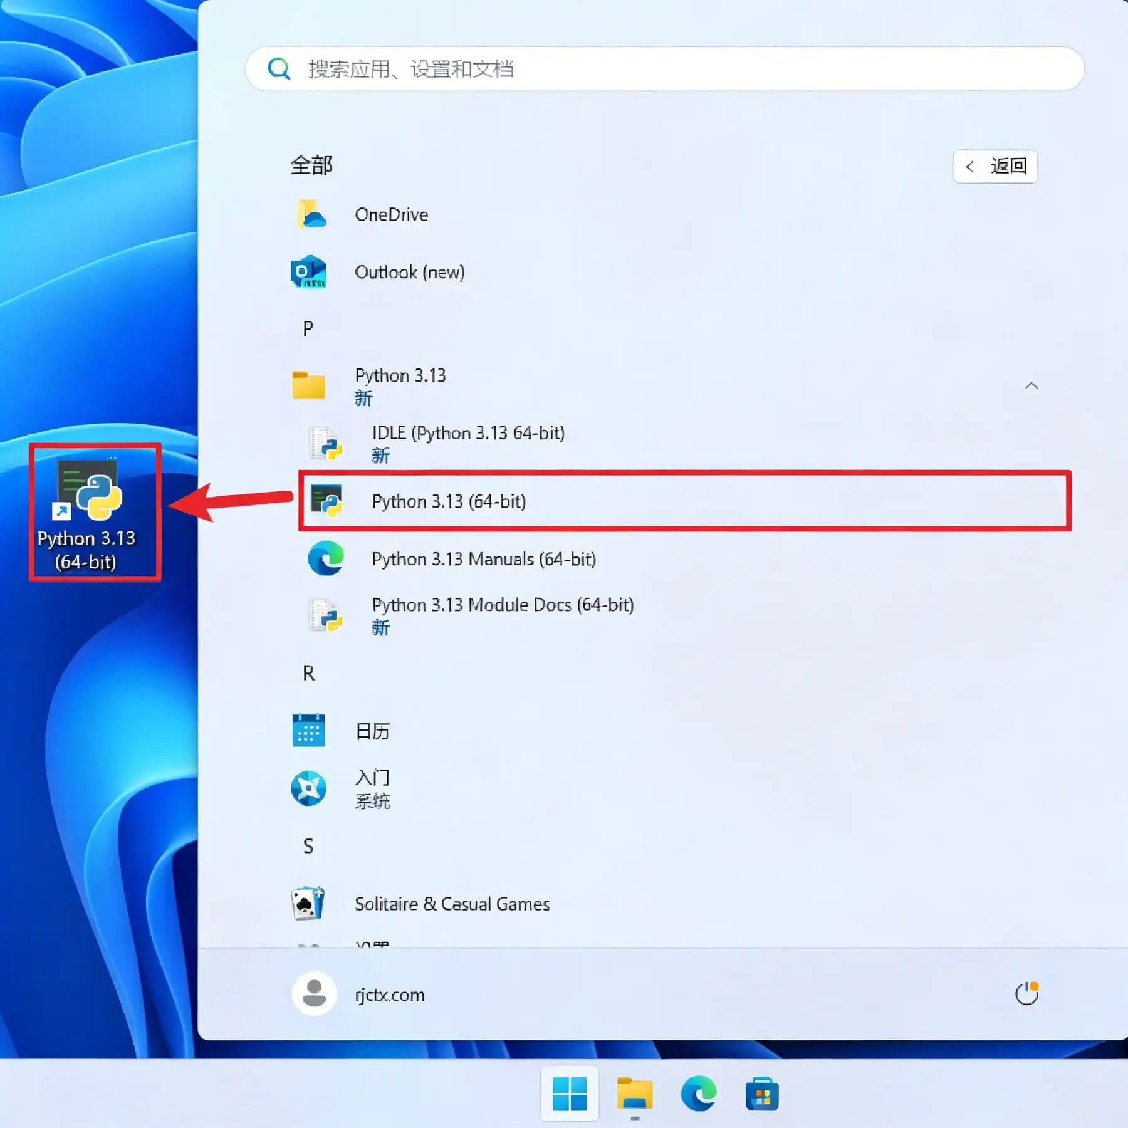Click the Solitaire & Casual Games label
Image resolution: width=1128 pixels, height=1128 pixels.
click(x=452, y=904)
